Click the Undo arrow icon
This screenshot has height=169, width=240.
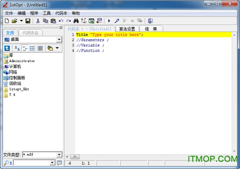click(x=61, y=21)
